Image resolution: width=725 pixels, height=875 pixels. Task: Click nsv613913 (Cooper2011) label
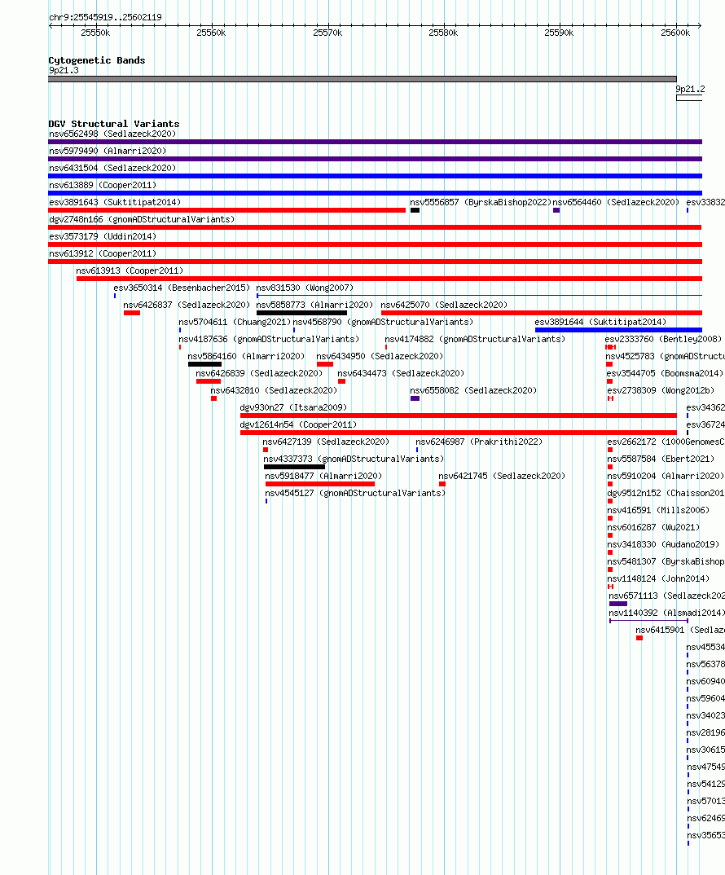tap(130, 271)
